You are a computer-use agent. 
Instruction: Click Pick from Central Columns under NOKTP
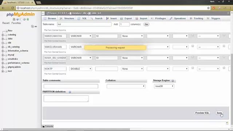(55, 74)
